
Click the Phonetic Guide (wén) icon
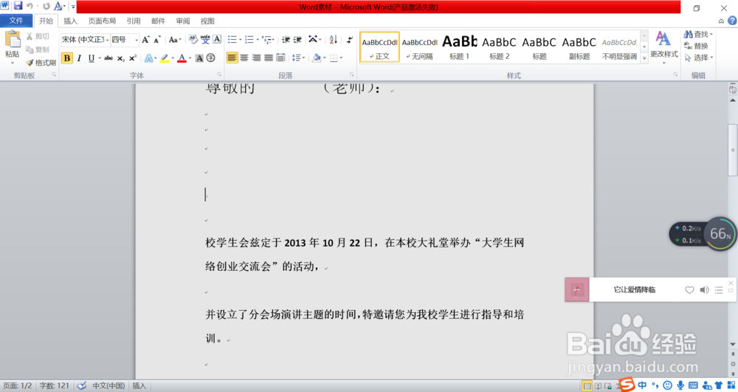(205, 40)
